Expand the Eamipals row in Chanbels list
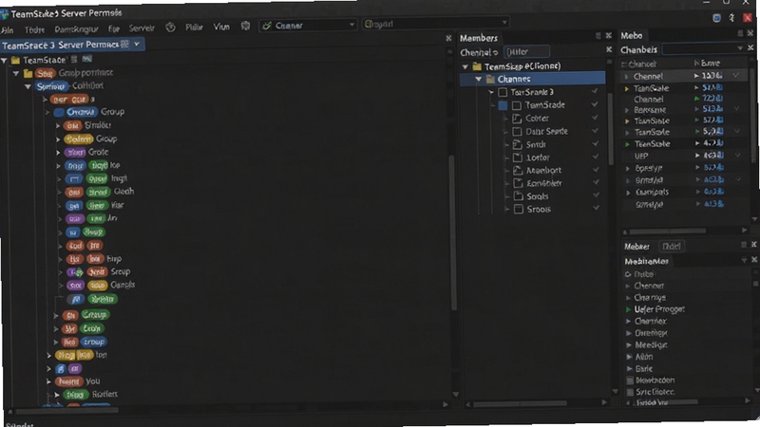Viewport: 760px width, 427px height. click(x=628, y=193)
